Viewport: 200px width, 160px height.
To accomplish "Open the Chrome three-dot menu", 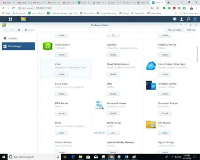I will (x=197, y=8).
